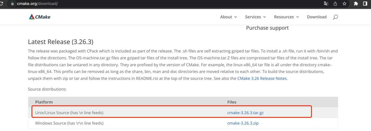Open the Download nav item

[x=317, y=17]
